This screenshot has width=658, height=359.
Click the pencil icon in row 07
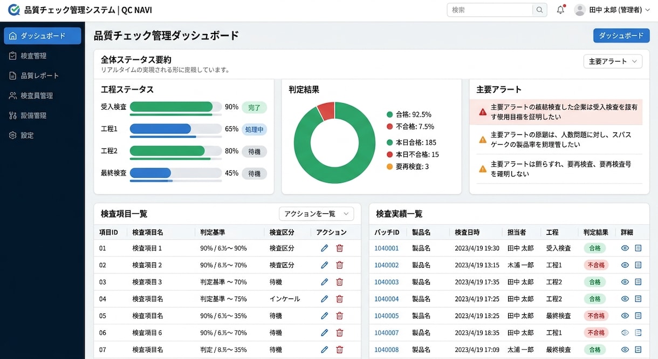324,349
